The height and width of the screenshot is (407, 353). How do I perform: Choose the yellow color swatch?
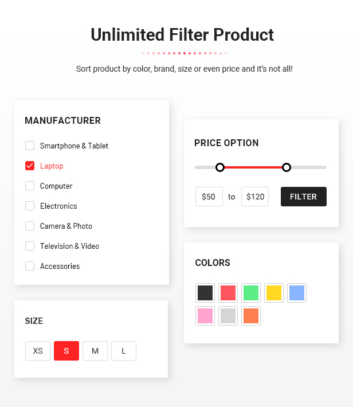[274, 293]
